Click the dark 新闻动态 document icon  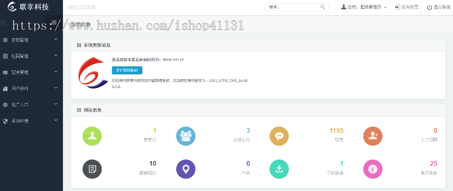92,169
